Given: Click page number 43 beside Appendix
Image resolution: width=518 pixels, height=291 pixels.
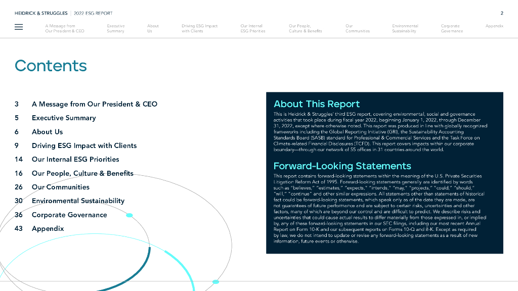Looking at the screenshot, I should click(19, 229).
